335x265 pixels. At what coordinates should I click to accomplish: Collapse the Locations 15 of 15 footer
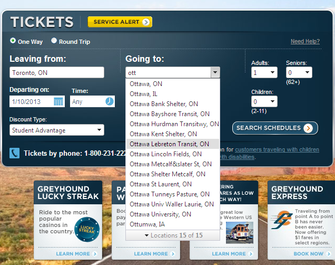(173, 235)
